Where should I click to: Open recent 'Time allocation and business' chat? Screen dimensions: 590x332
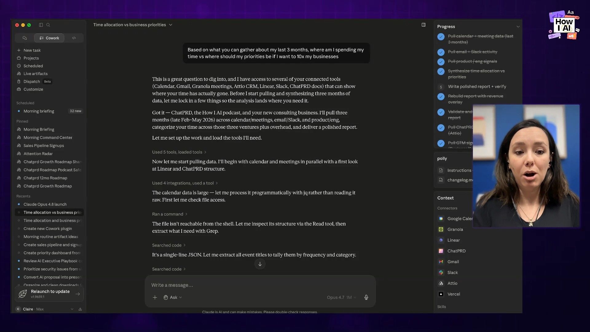click(x=49, y=221)
